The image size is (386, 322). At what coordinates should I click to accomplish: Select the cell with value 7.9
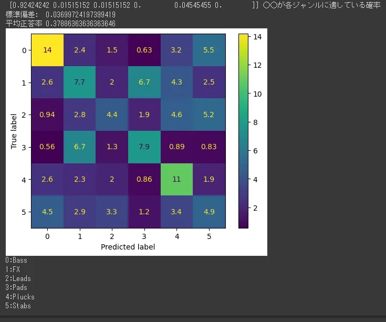(x=144, y=147)
